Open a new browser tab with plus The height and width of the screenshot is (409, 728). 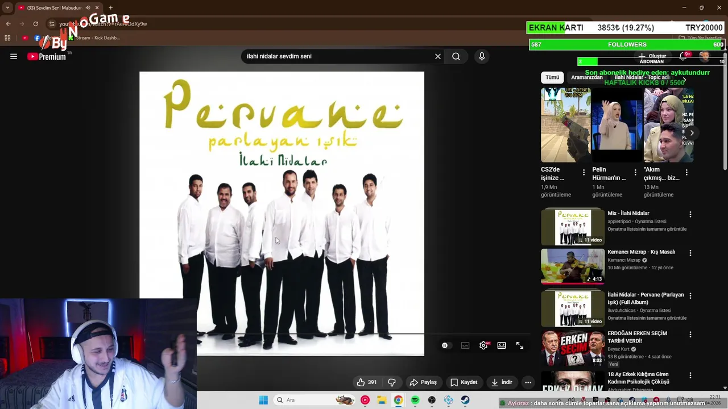point(110,8)
